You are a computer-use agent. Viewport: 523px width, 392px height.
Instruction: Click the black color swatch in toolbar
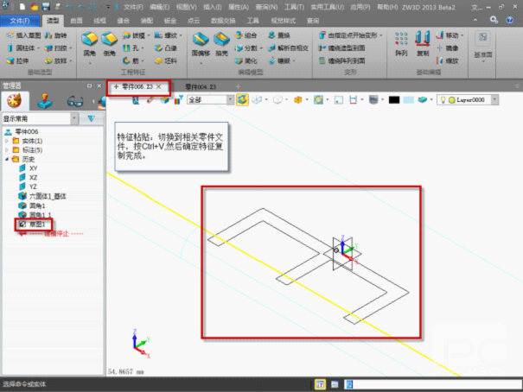point(393,100)
